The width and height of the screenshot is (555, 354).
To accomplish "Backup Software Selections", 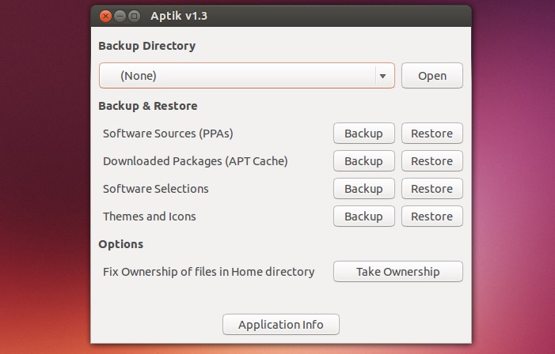I will coord(364,188).
